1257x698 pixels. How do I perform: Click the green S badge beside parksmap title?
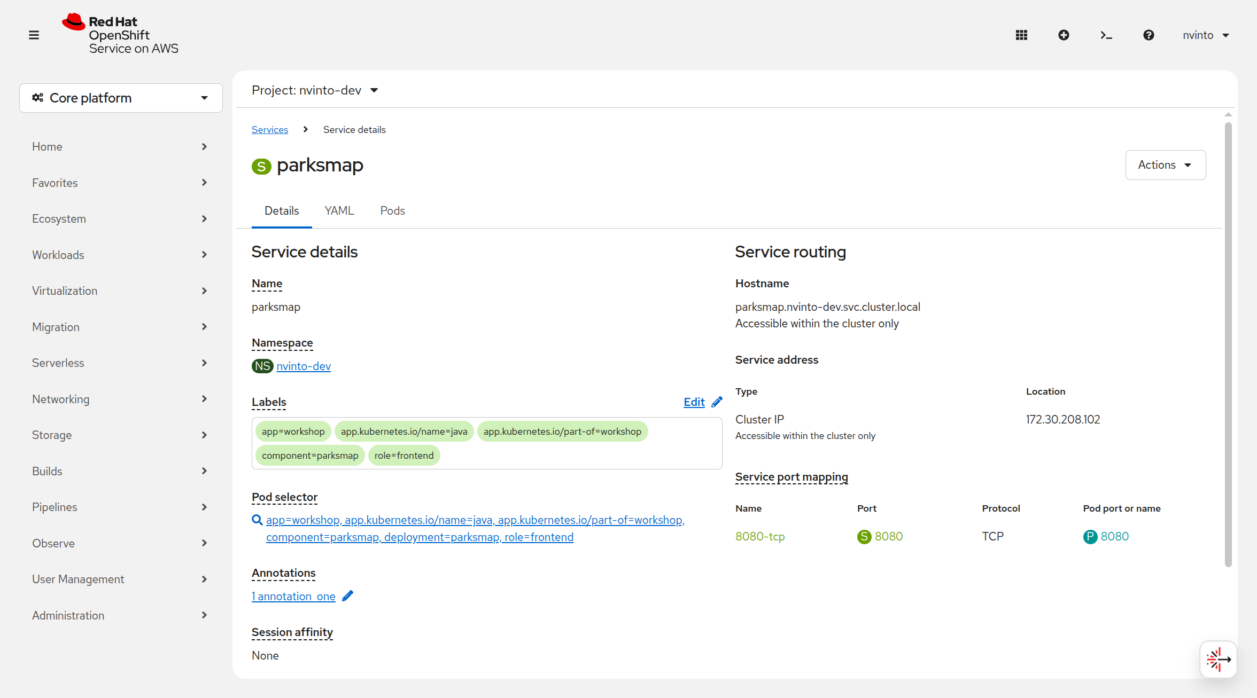(x=261, y=166)
